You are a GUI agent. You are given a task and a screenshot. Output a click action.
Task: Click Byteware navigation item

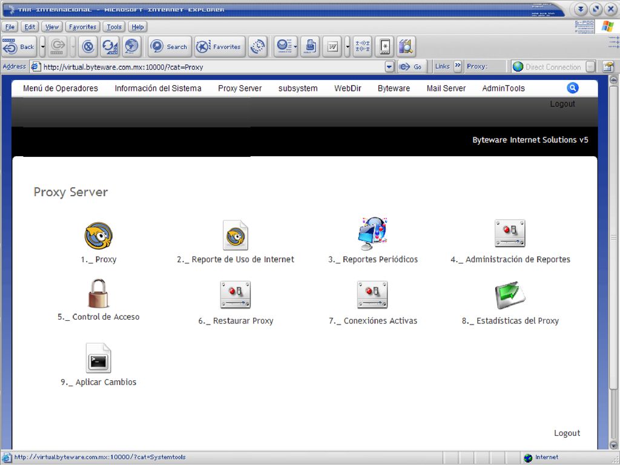pos(394,88)
